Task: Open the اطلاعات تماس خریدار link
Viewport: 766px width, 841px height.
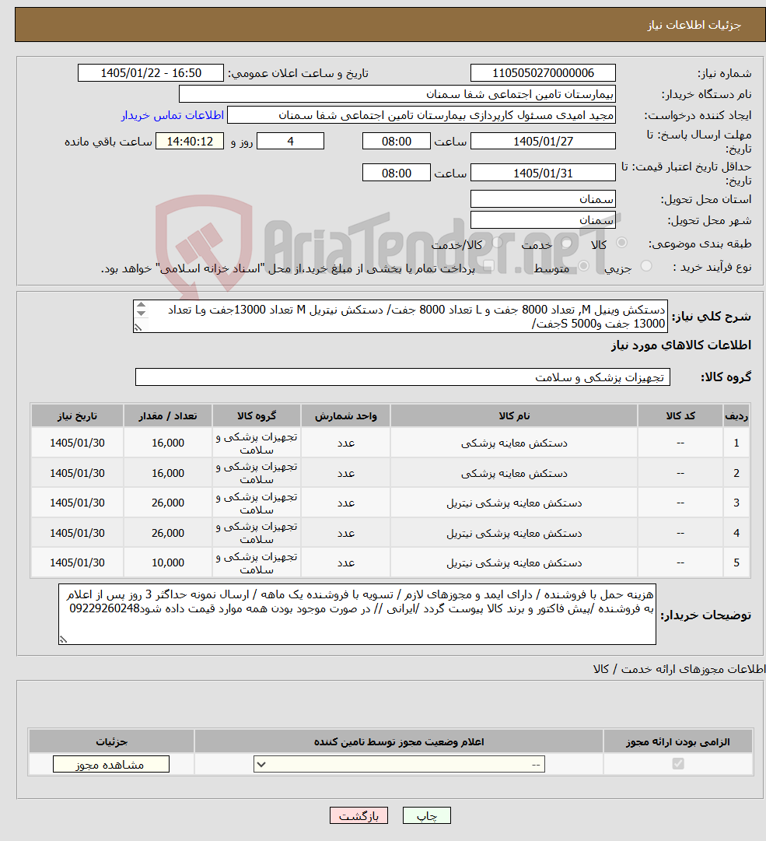Action: click(x=172, y=115)
